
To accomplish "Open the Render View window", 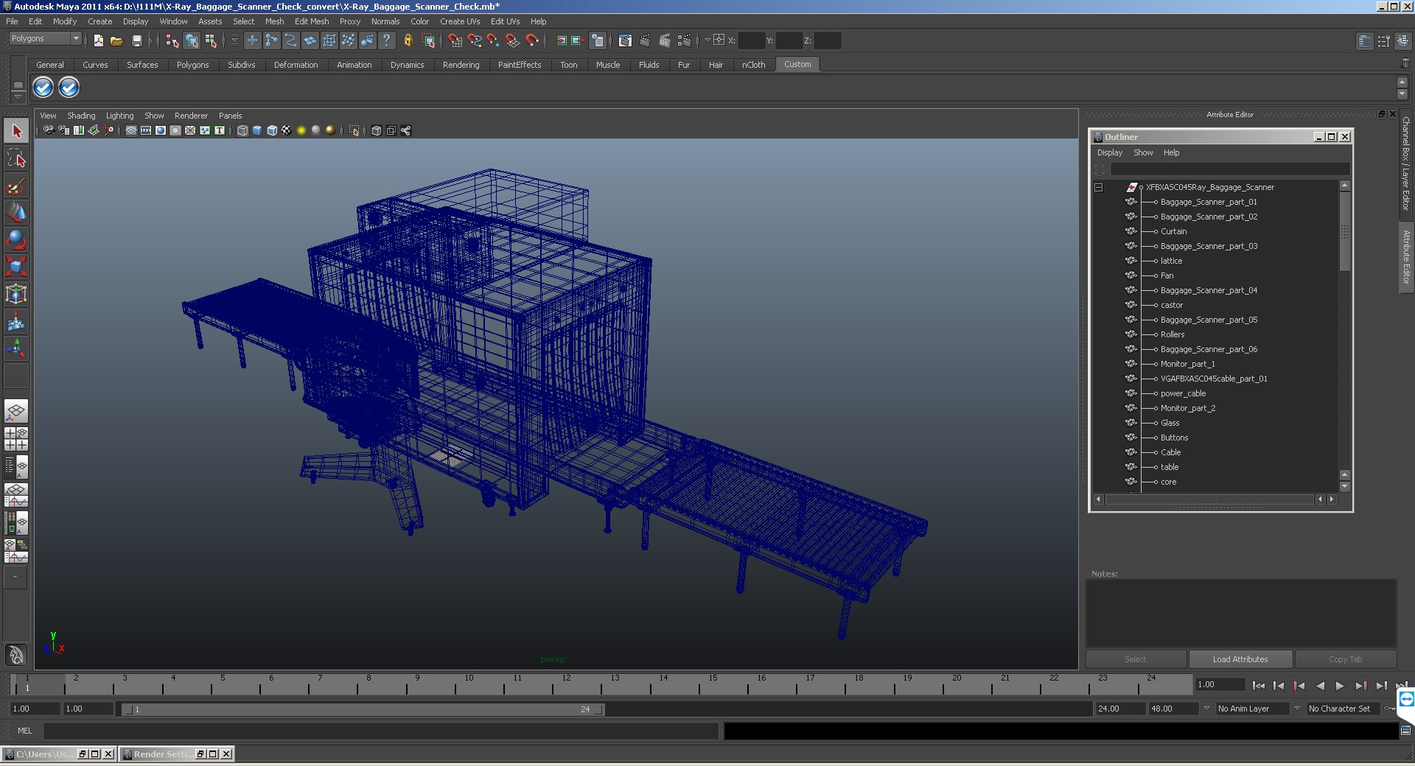I will [x=625, y=41].
